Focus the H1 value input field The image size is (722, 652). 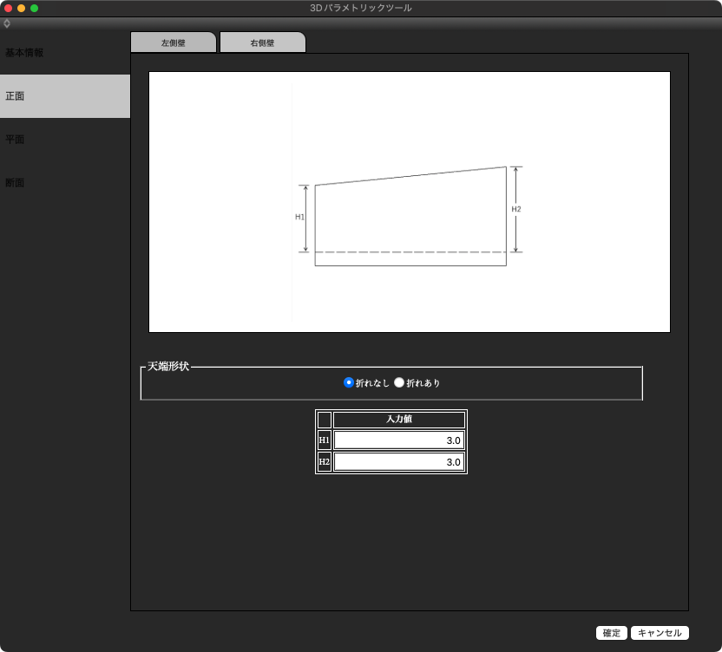pyautogui.click(x=399, y=440)
